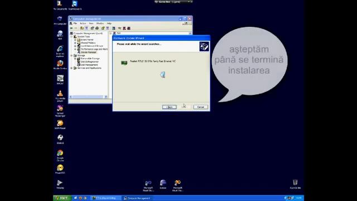Click the Uninstall device toolbar icon

124,28
